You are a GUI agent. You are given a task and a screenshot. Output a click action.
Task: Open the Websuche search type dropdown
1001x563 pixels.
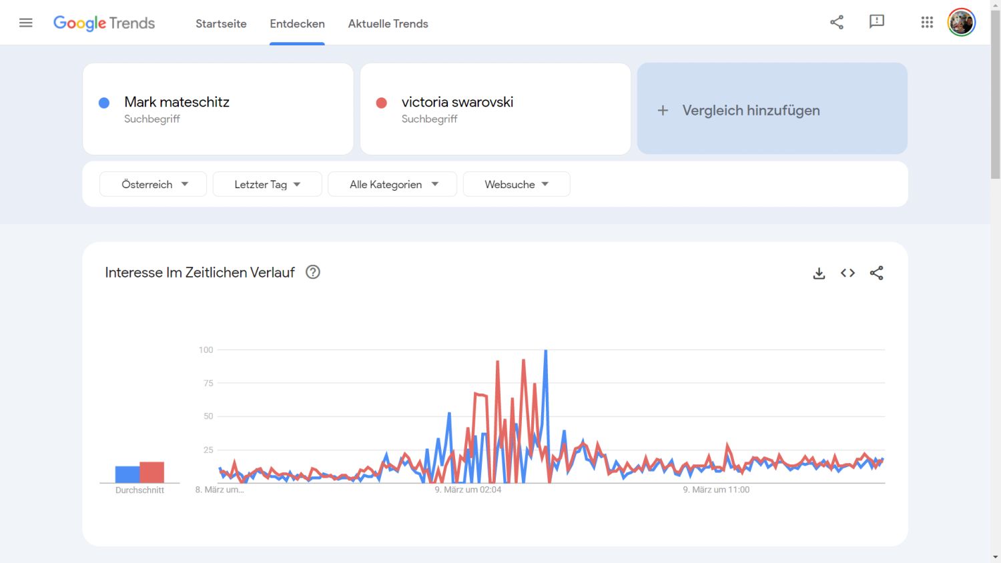pos(517,184)
